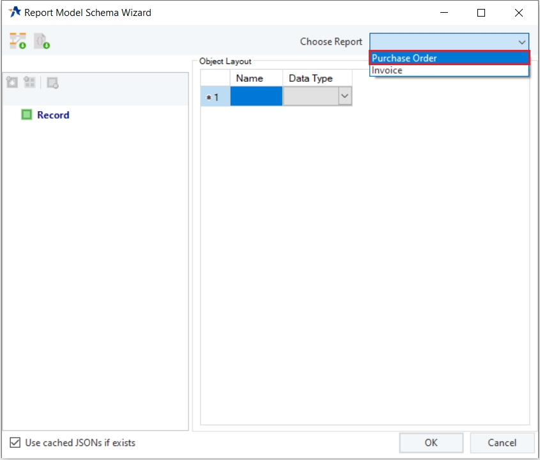The image size is (540, 460).
Task: Click the import schema layout icon
Action: [17, 42]
